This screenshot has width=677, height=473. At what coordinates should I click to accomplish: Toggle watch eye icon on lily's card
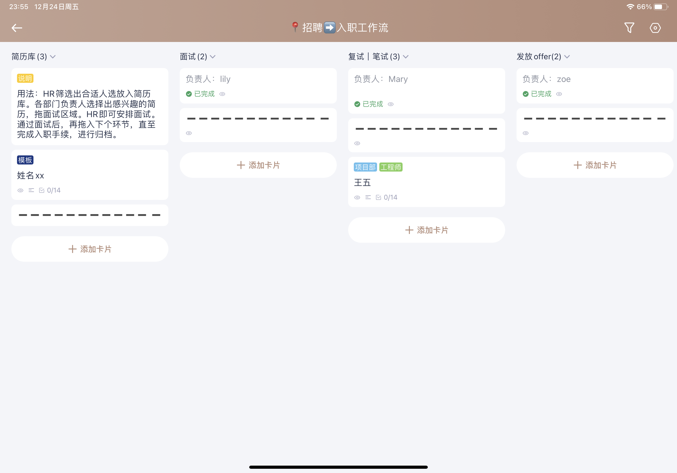point(222,94)
